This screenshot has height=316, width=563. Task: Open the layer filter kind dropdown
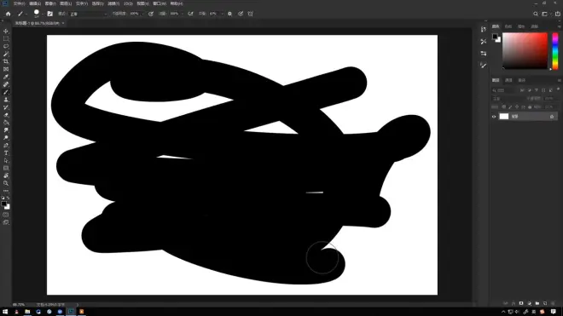click(505, 90)
